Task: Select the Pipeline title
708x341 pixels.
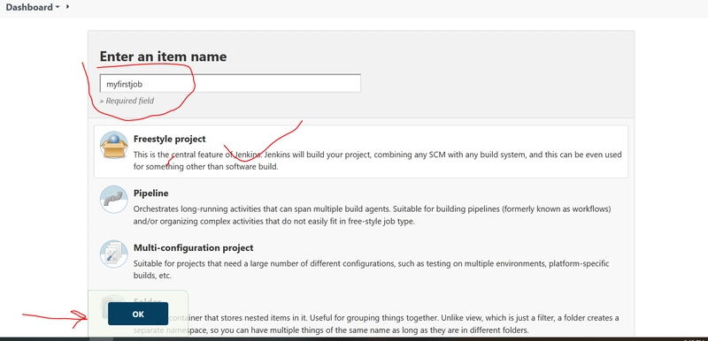Action: 150,193
